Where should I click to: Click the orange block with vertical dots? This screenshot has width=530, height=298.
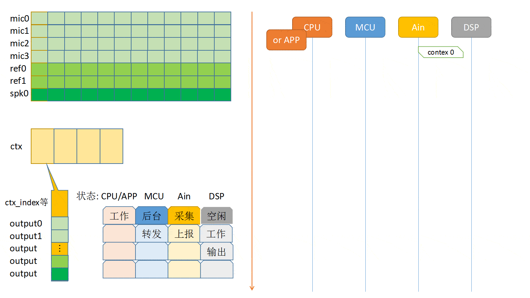pos(60,249)
